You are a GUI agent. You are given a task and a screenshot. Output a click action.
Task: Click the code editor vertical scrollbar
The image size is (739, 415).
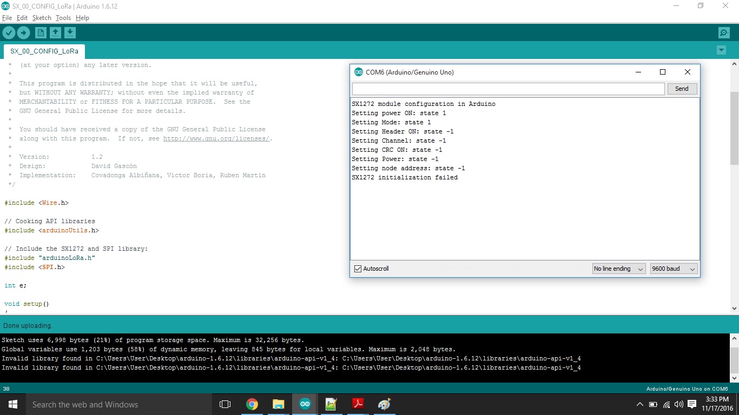[734, 128]
